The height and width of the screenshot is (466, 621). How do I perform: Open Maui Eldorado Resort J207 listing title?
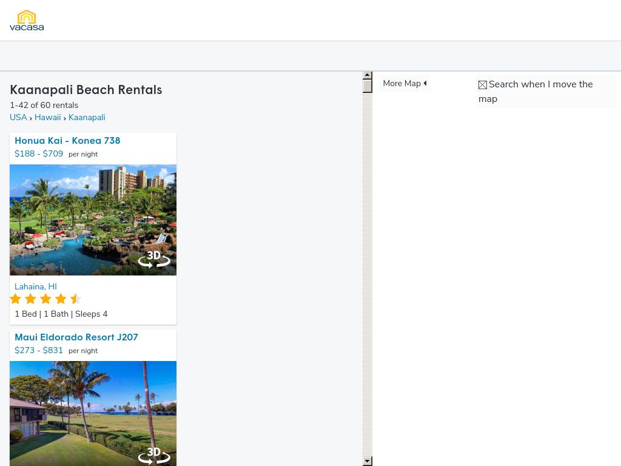coord(76,337)
